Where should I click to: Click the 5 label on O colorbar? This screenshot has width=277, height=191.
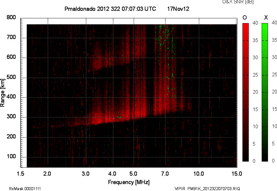(254, 144)
